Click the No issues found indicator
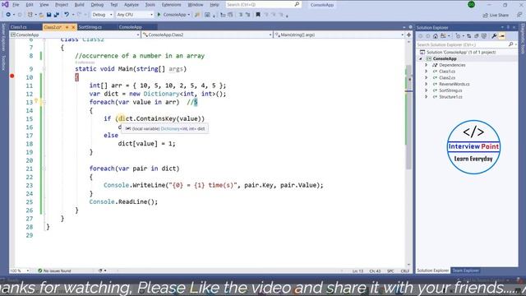This screenshot has height=296, width=526. point(54,271)
